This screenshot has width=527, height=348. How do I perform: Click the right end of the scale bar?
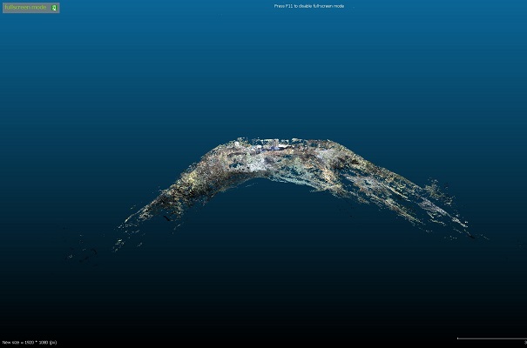click(524, 338)
